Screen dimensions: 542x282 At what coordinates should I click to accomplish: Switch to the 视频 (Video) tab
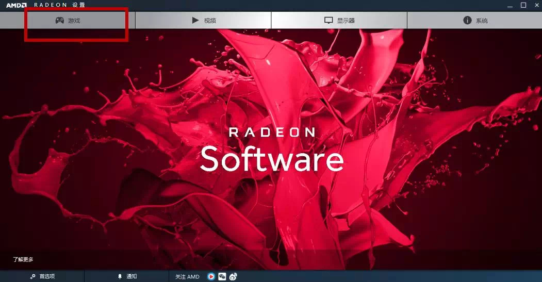pyautogui.click(x=203, y=21)
